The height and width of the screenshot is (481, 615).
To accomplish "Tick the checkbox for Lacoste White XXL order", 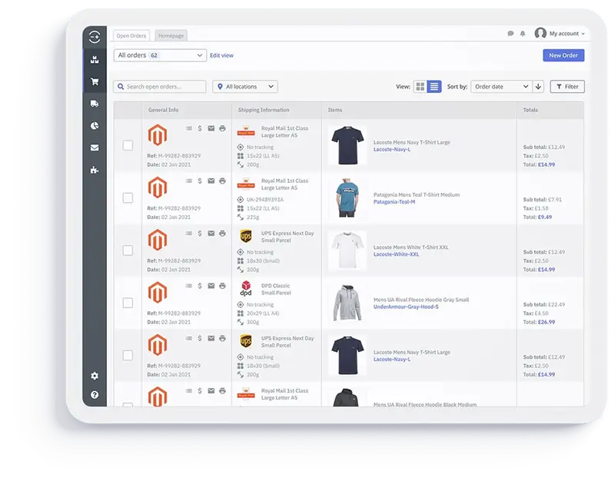I will click(x=128, y=250).
